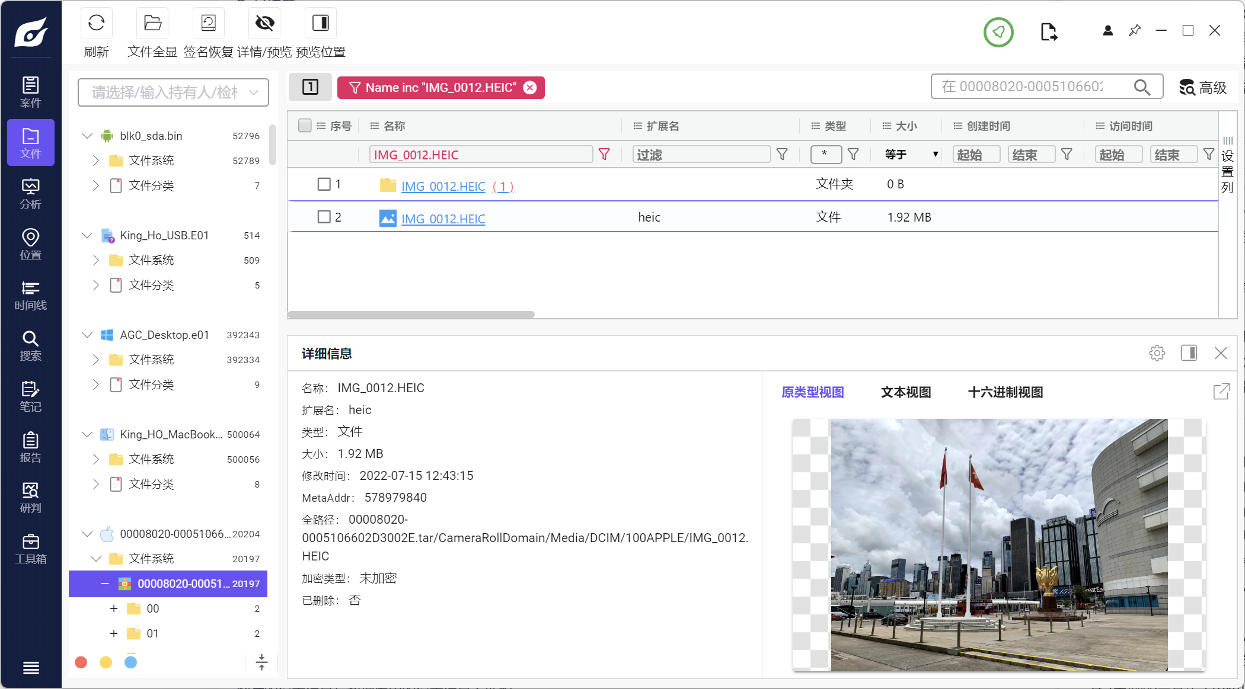This screenshot has height=689, width=1245.
Task: Open the 案件 case section in the sidebar
Action: [x=31, y=92]
